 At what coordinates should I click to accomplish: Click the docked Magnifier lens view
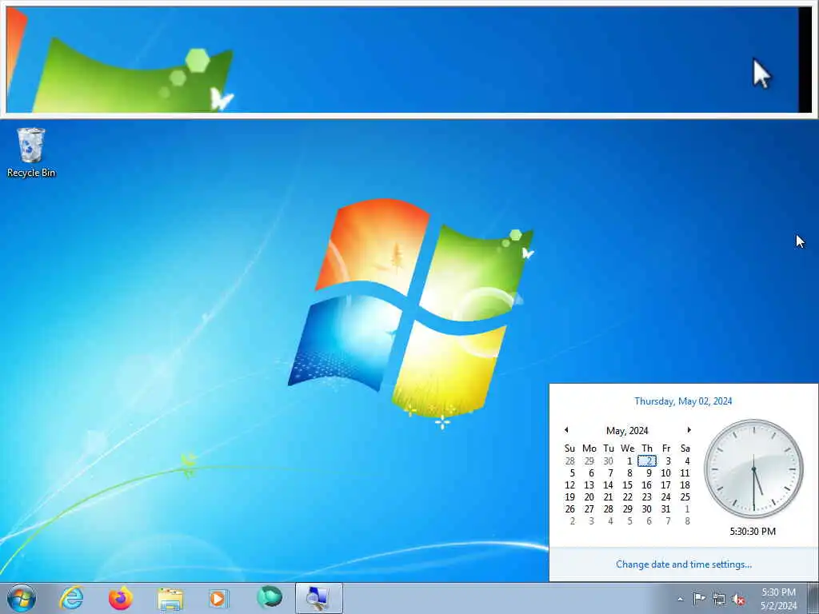(x=409, y=59)
